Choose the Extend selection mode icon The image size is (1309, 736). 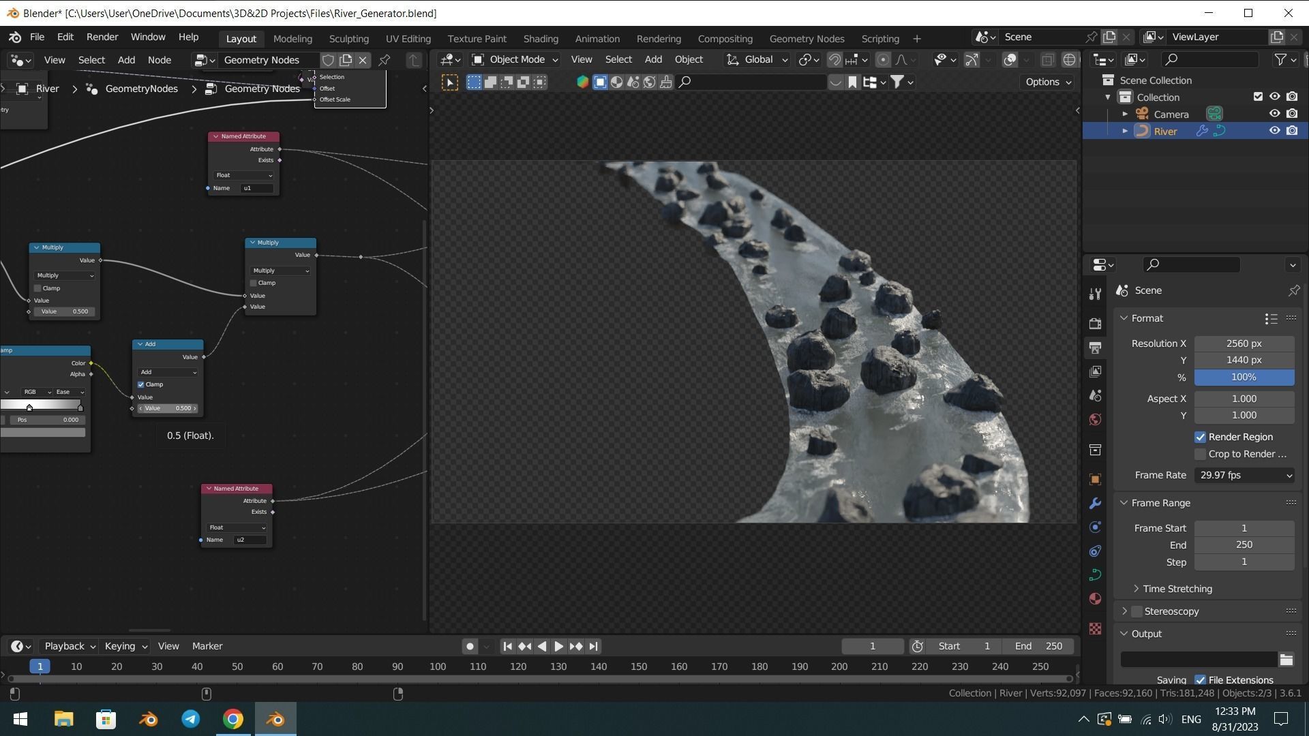(x=490, y=82)
